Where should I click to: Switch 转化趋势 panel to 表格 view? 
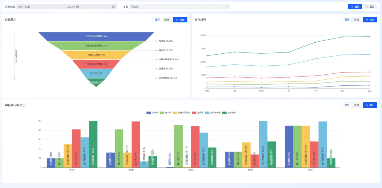pyautogui.click(x=356, y=20)
